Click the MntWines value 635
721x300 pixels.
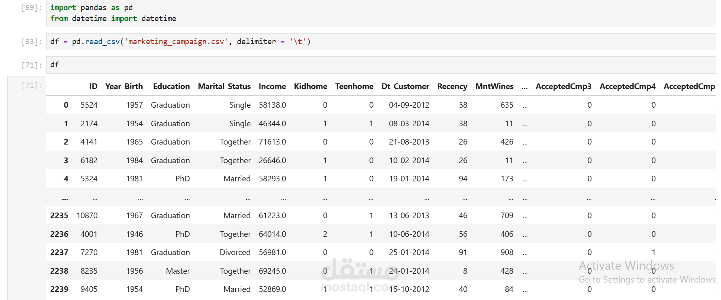click(507, 105)
